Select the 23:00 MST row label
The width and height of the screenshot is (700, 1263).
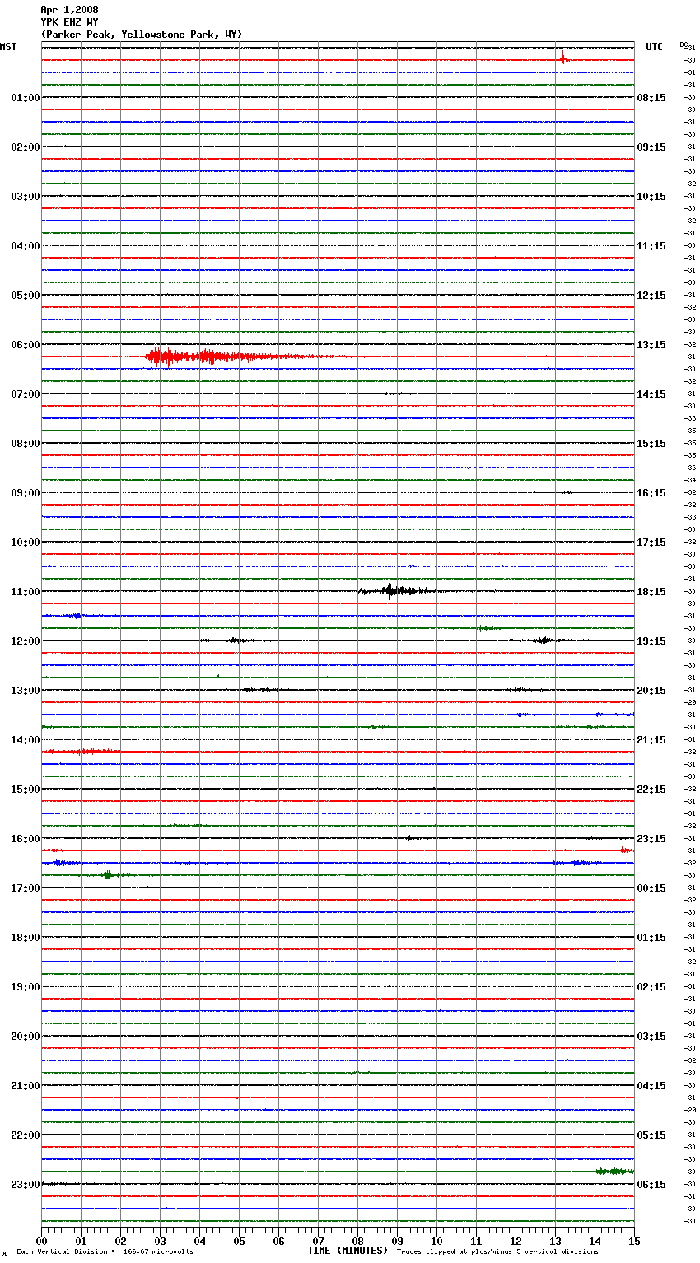(x=26, y=1185)
